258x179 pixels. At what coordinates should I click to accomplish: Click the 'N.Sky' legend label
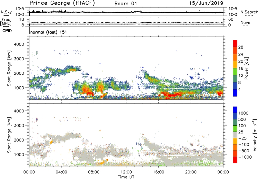point(6,12)
